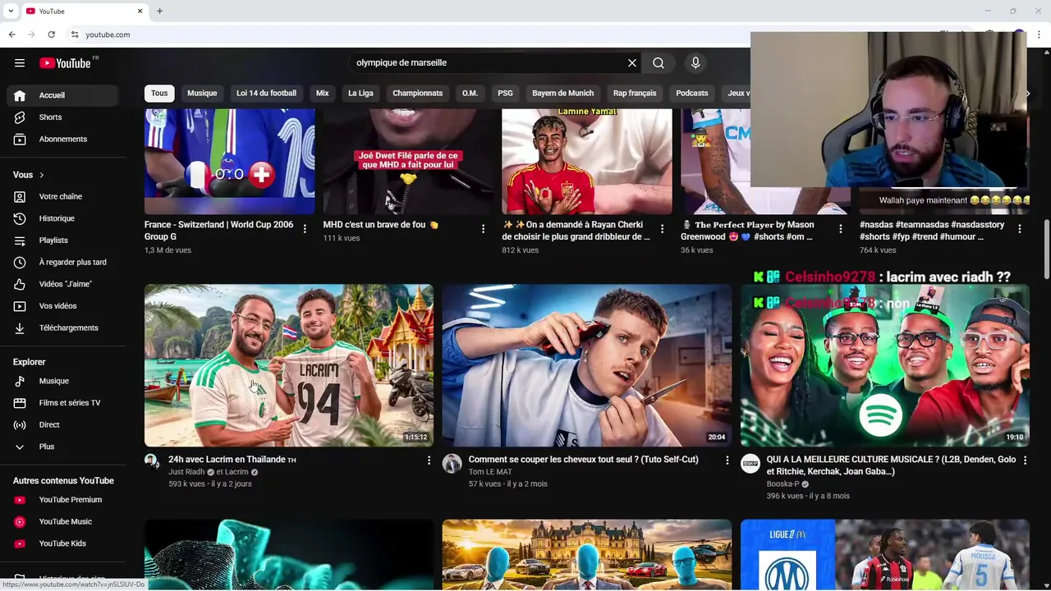Image resolution: width=1051 pixels, height=591 pixels.
Task: Open À regarder plus tard
Action: click(62, 263)
